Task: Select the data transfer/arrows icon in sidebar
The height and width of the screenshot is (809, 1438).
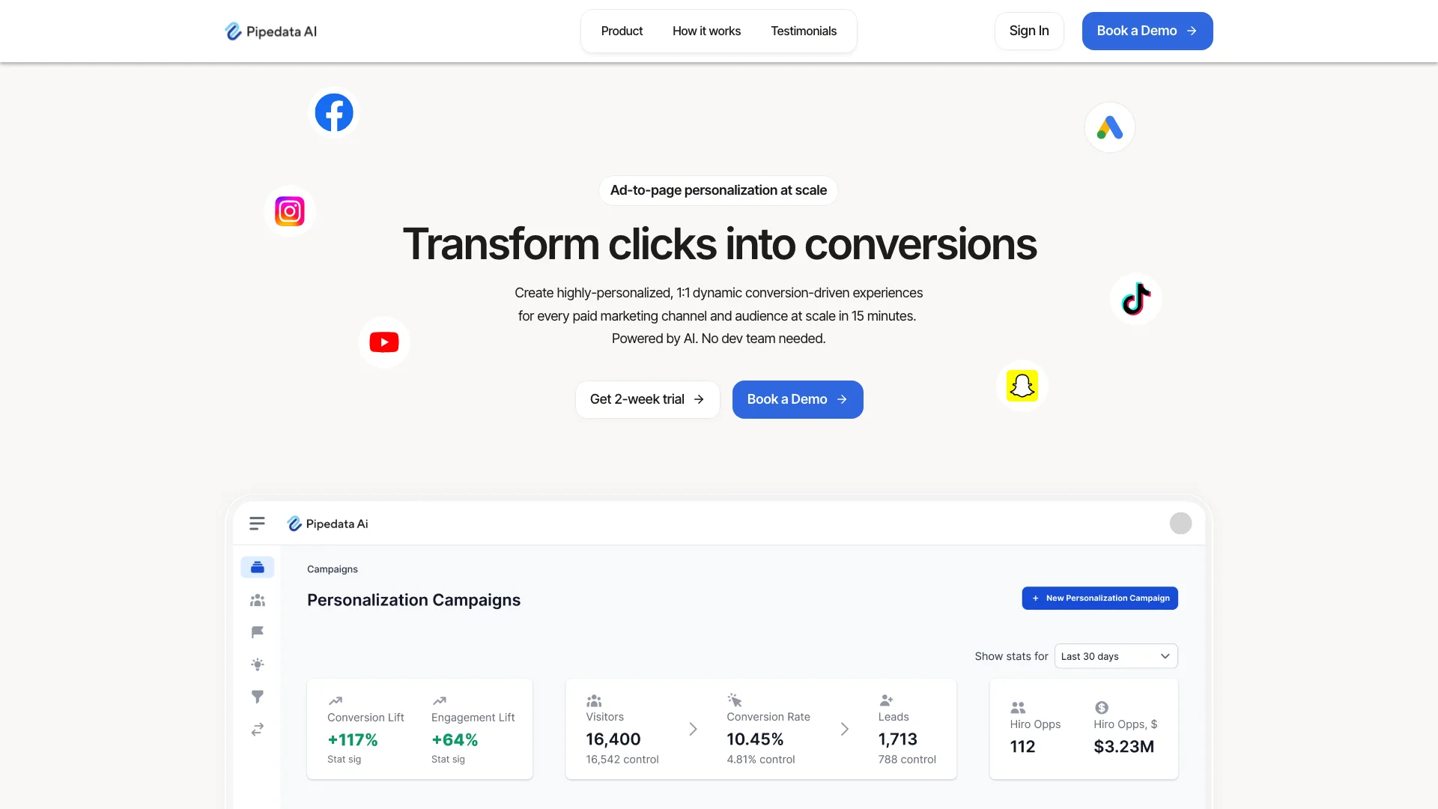Action: click(257, 730)
